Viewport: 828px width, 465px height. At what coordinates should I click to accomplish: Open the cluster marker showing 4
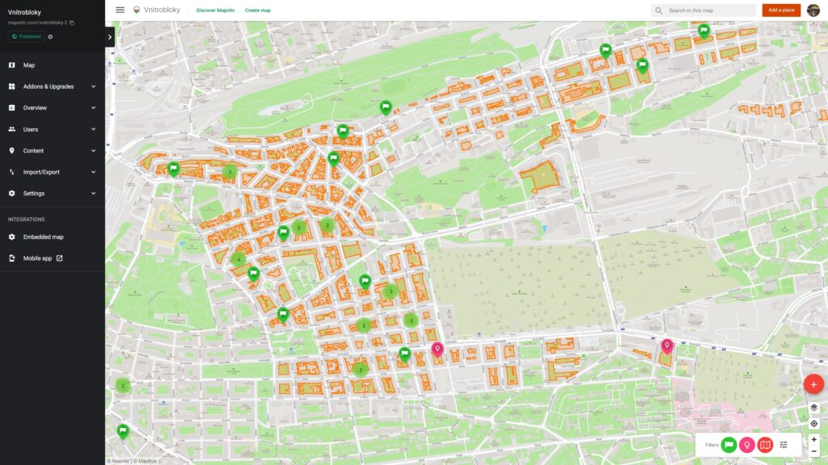pos(239,259)
